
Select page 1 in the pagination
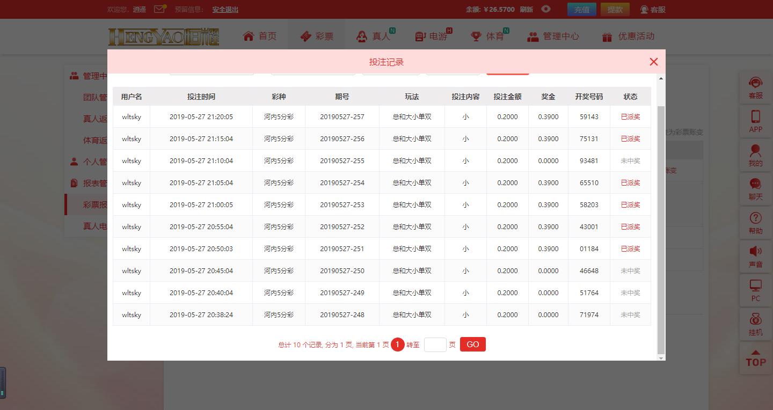[397, 345]
